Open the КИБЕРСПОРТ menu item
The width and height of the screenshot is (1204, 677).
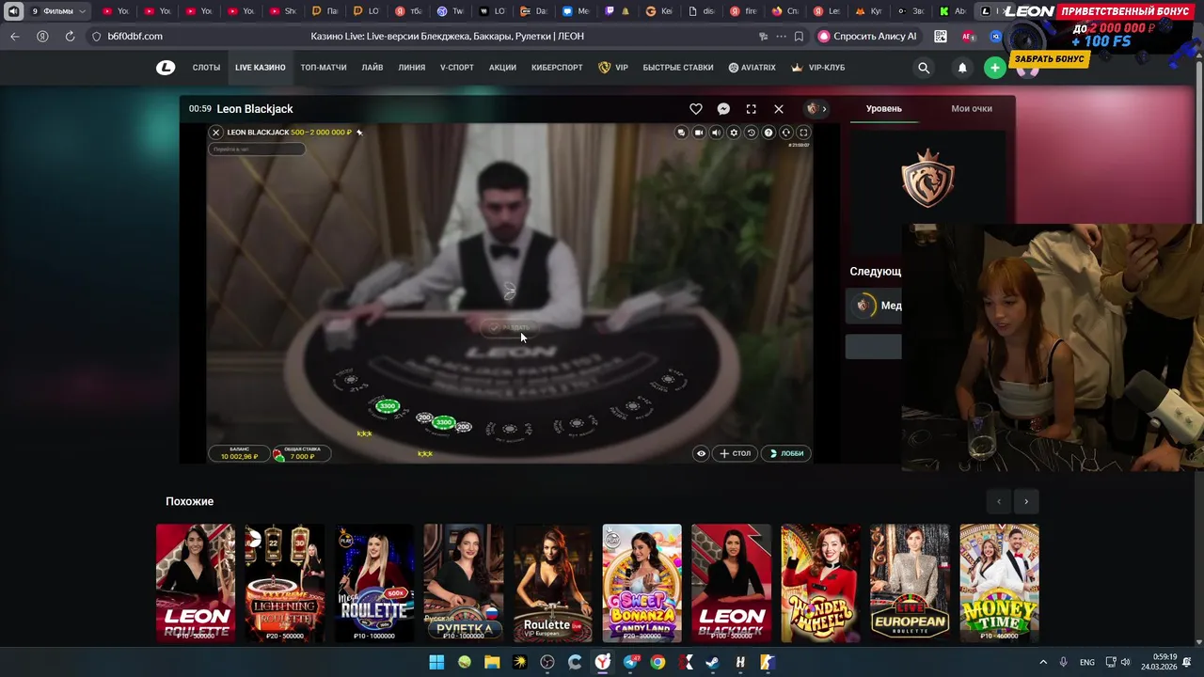coord(557,68)
